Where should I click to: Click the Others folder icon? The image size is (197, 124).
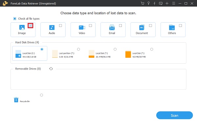coord(172,28)
